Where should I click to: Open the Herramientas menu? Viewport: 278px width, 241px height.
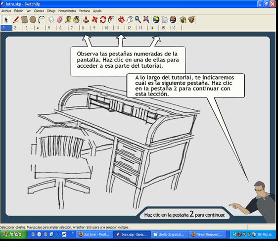pos(67,11)
